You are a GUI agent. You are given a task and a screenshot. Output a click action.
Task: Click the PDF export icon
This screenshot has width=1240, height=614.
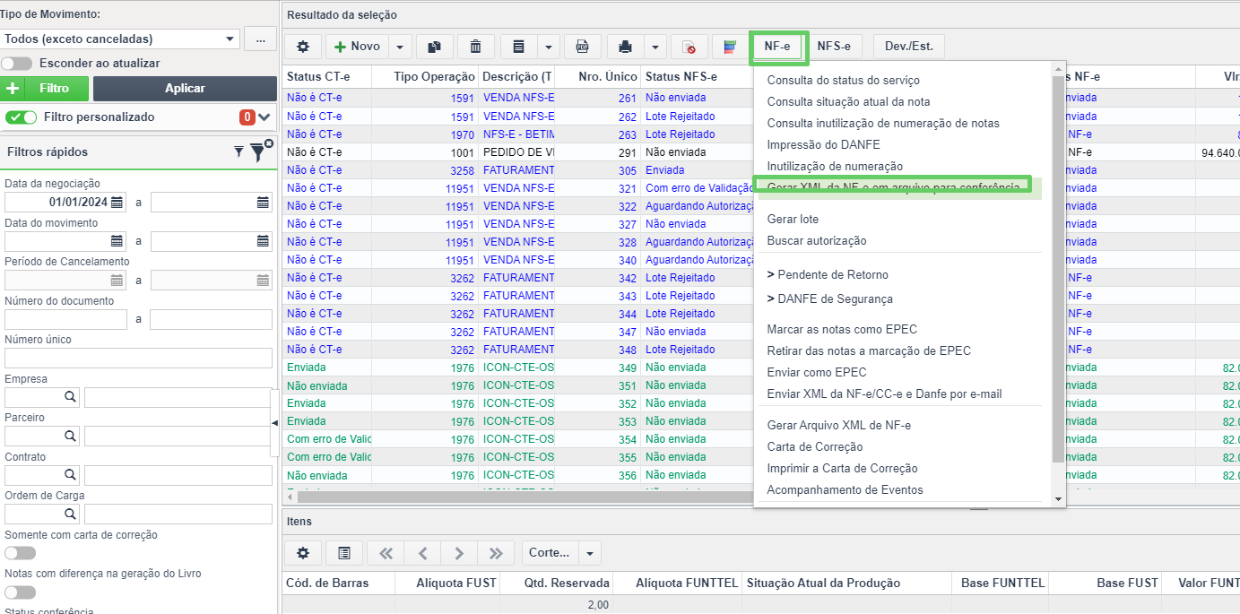583,47
